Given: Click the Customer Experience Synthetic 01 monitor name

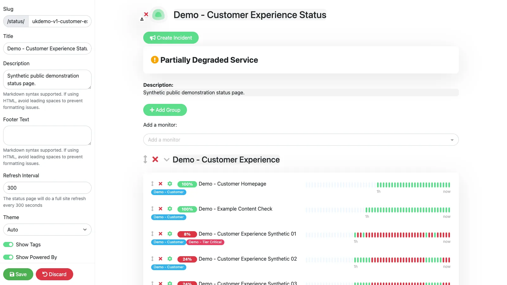Looking at the screenshot, I should (247, 234).
